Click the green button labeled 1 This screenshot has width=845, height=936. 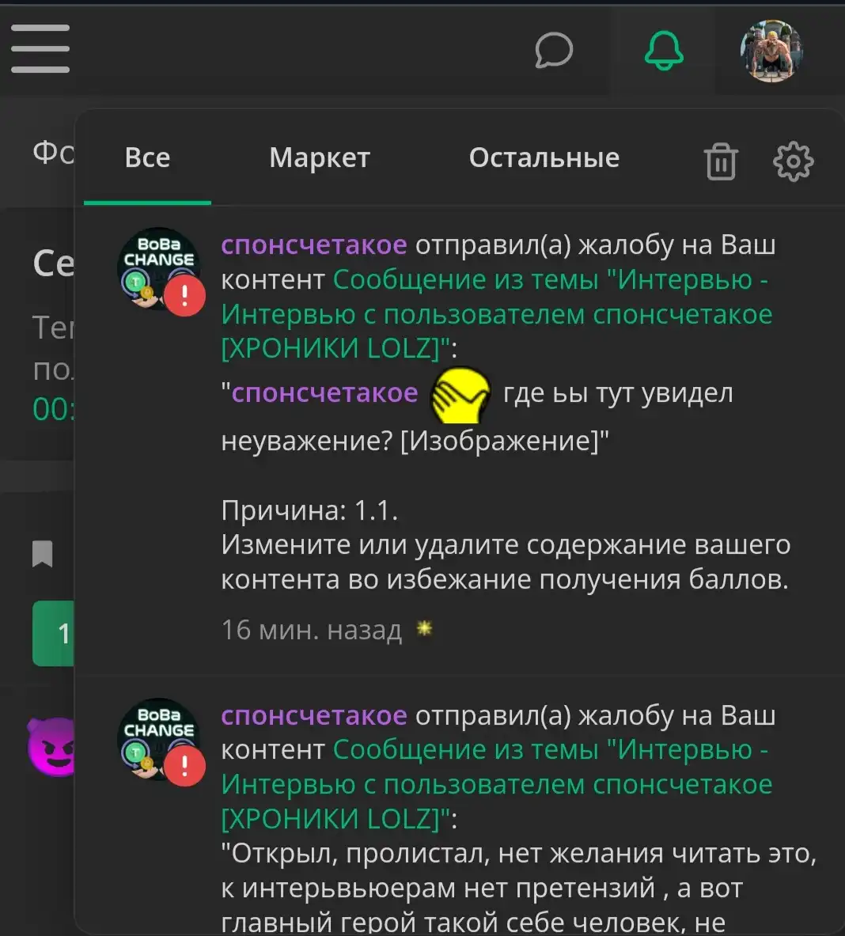click(53, 633)
